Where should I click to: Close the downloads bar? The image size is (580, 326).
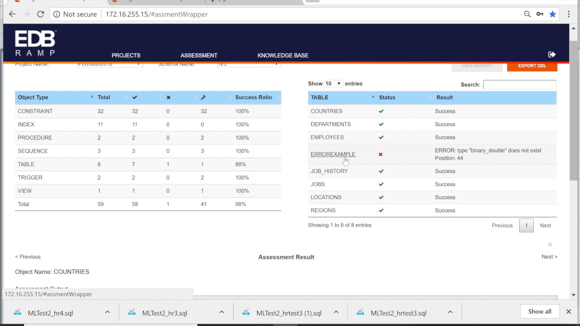click(569, 312)
